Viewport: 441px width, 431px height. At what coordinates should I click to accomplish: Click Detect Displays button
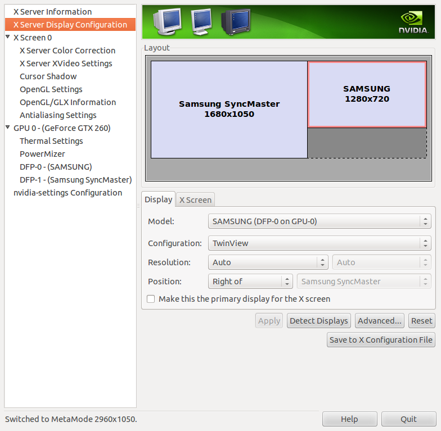(318, 321)
